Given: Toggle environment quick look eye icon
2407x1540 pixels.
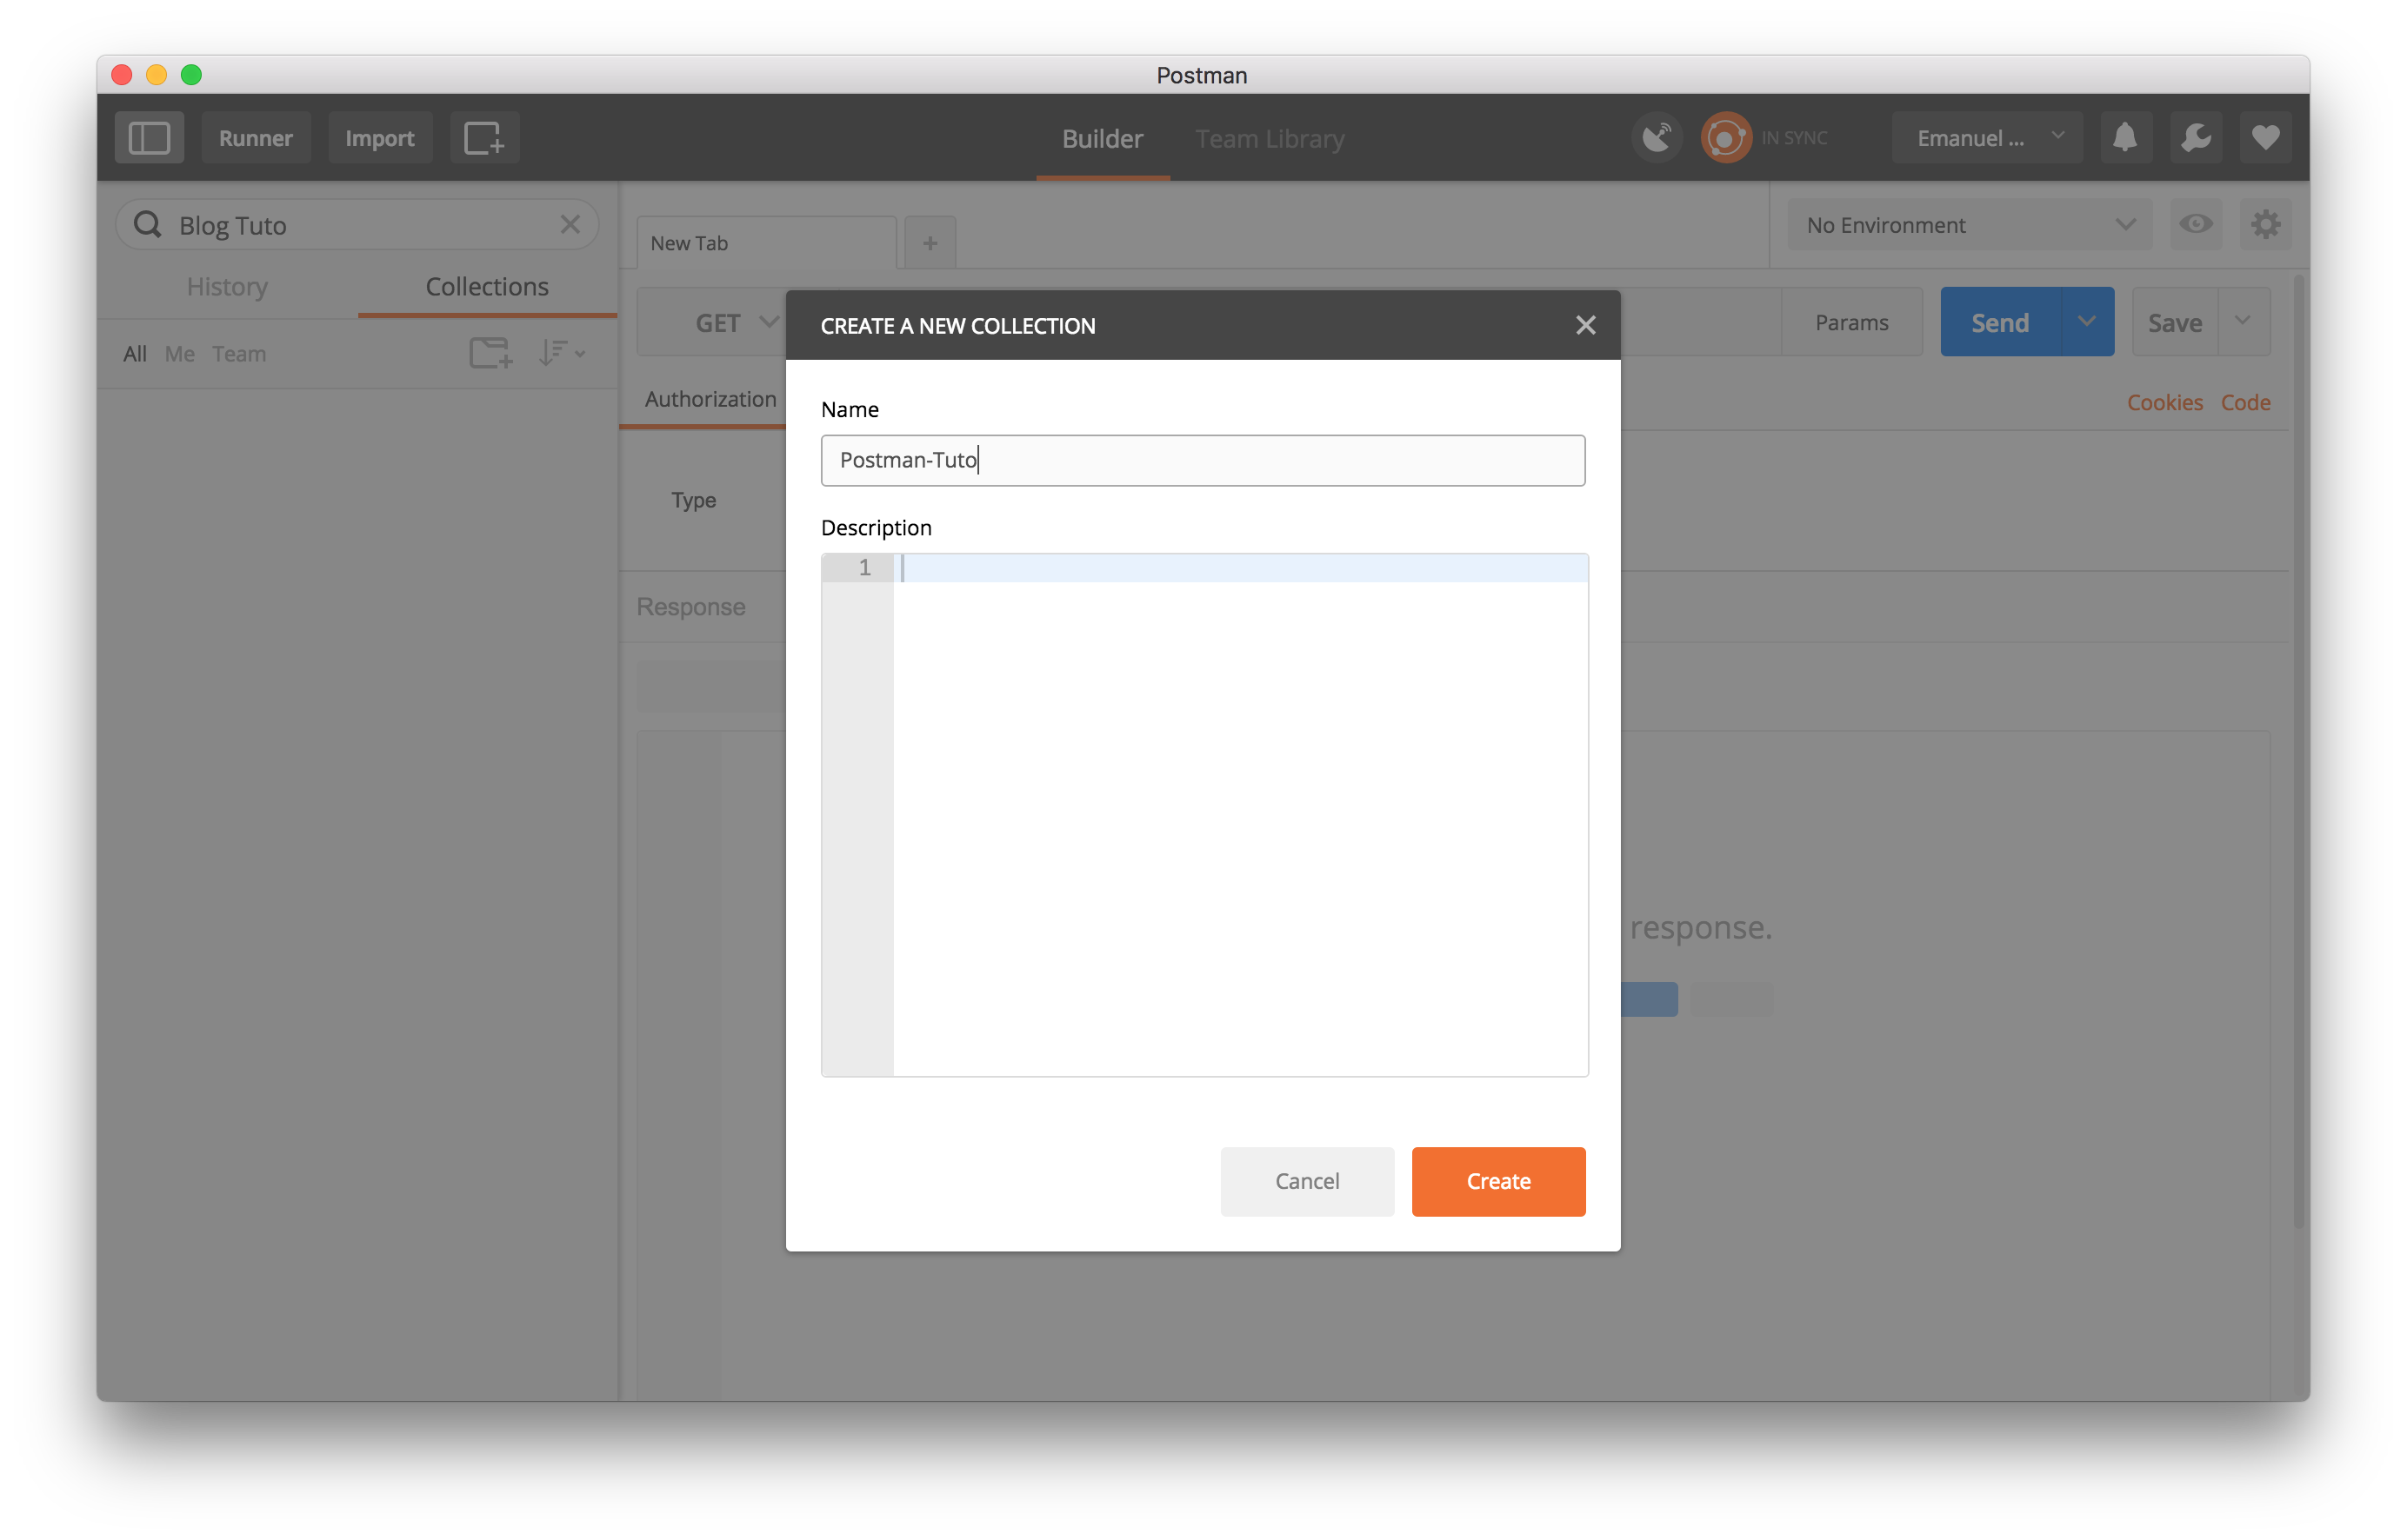Looking at the screenshot, I should click(2196, 225).
